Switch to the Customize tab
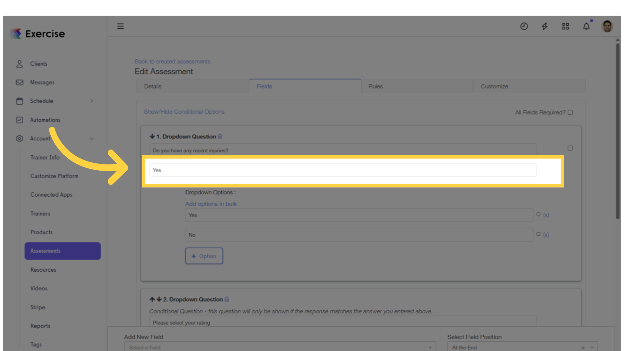624x351 pixels. click(529, 86)
